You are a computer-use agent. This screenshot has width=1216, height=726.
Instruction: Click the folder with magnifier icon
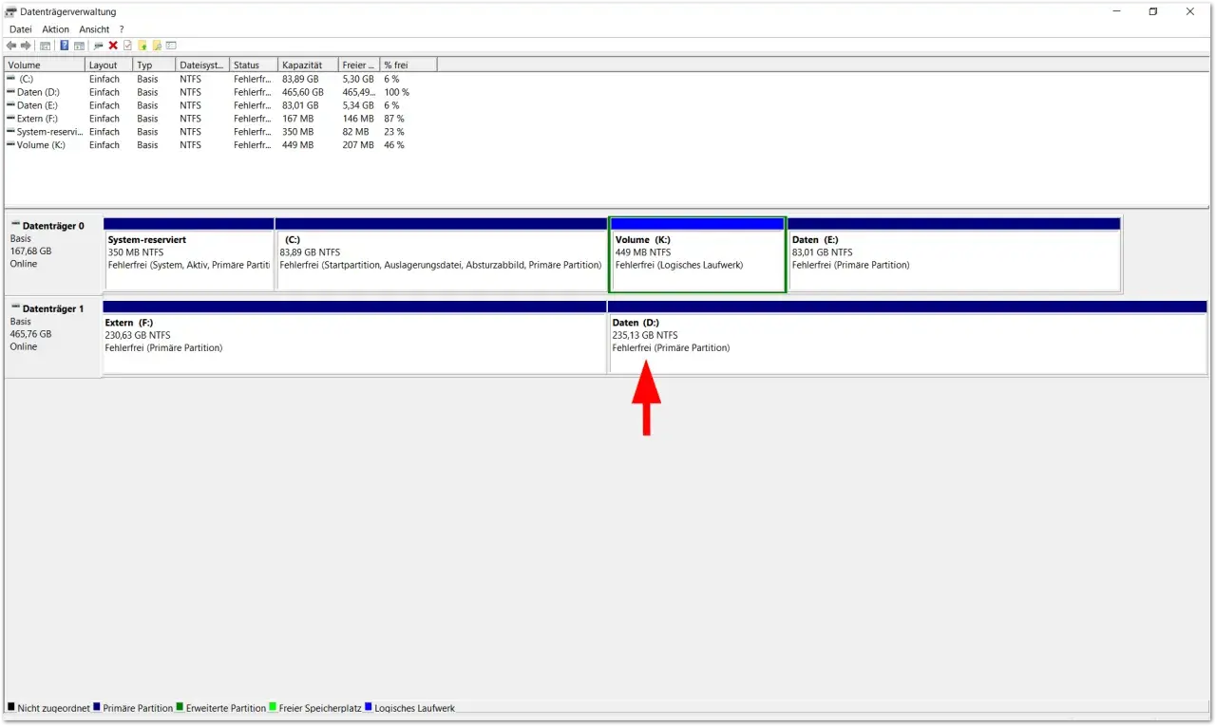pyautogui.click(x=157, y=46)
